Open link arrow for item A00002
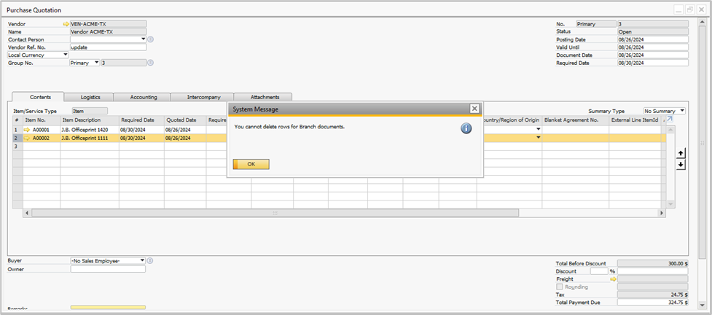The height and width of the screenshot is (315, 712). 27,138
